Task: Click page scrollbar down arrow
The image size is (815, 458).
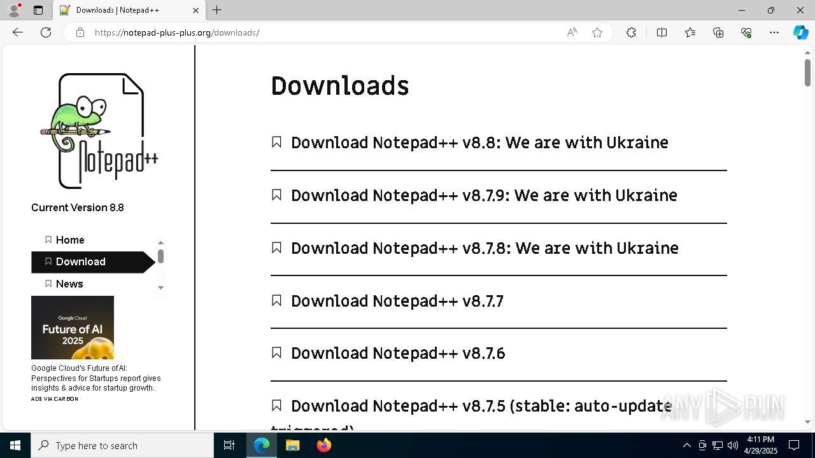Action: (807, 422)
